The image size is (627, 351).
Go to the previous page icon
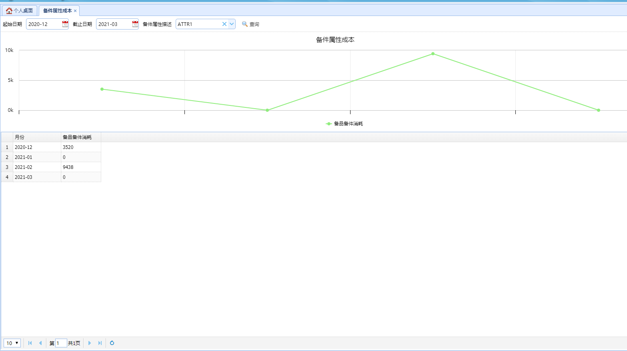[x=40, y=343]
